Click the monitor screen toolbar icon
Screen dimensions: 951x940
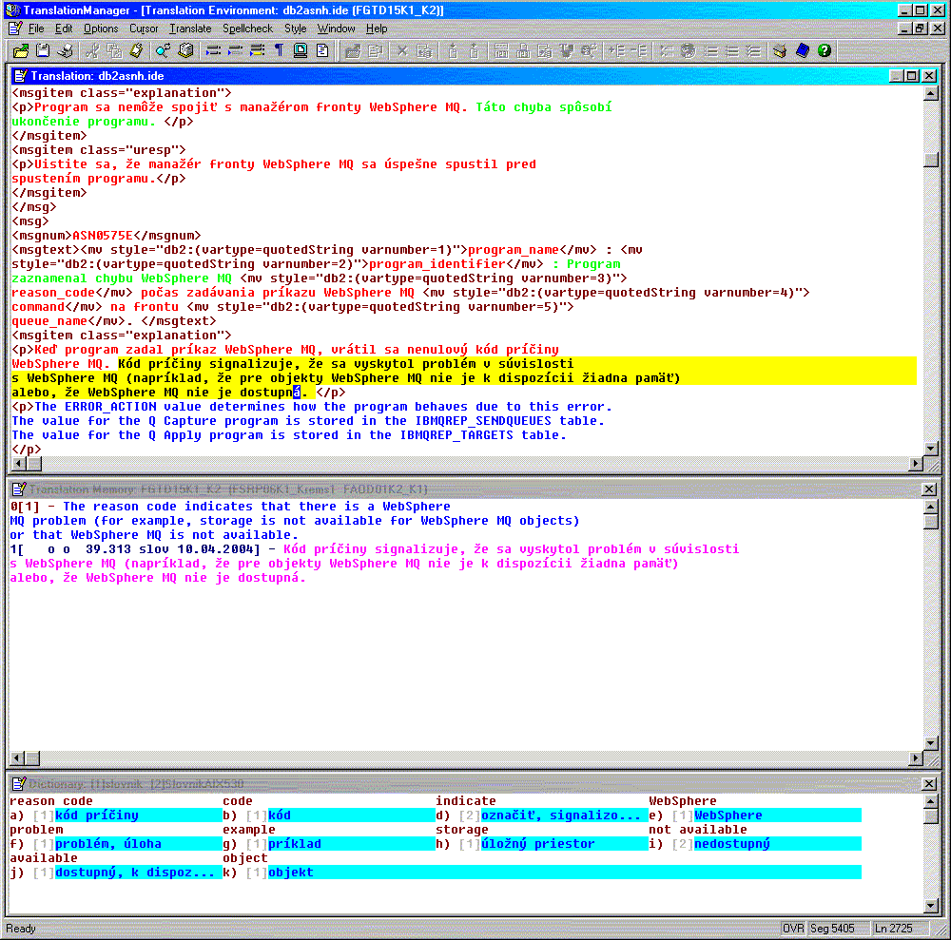tap(301, 51)
